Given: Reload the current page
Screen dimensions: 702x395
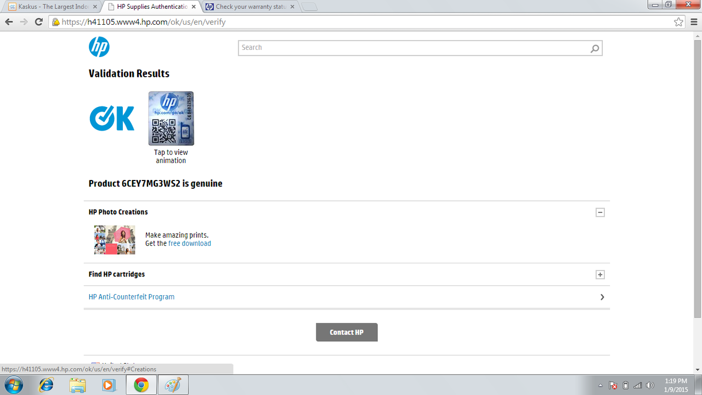Looking at the screenshot, I should tap(38, 22).
